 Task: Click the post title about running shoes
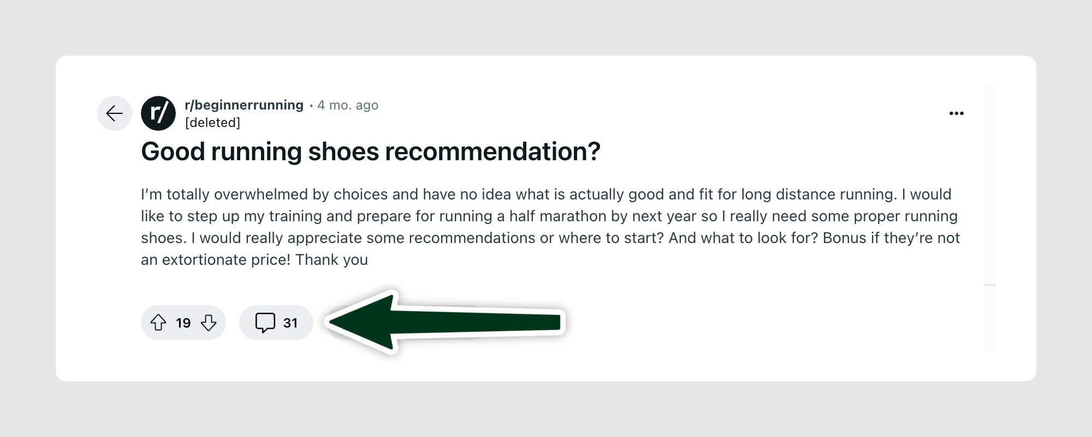tap(370, 151)
